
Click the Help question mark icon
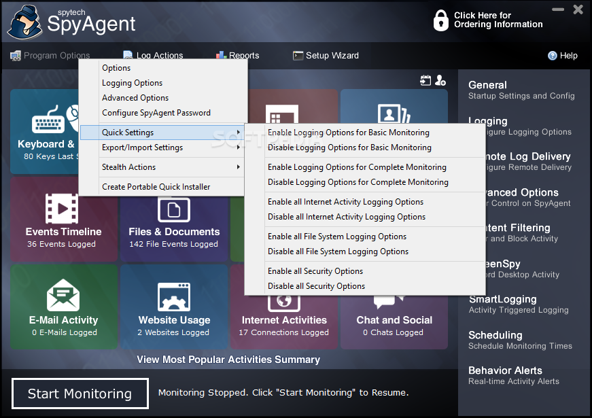[552, 56]
